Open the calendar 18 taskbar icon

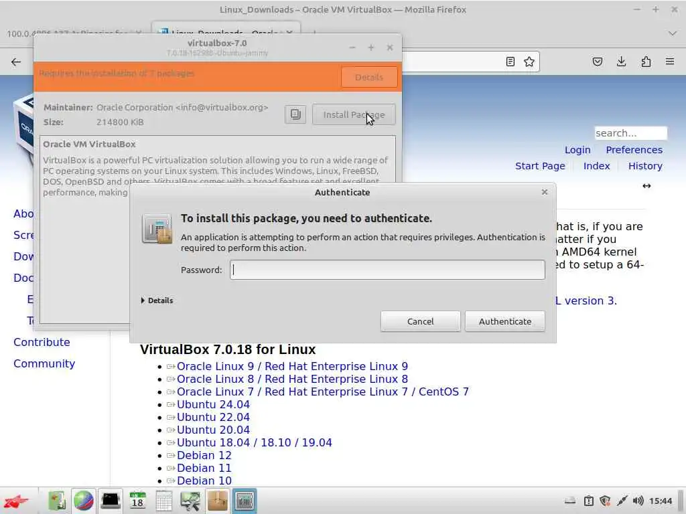pos(137,501)
